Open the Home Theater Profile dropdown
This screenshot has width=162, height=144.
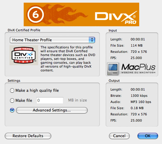[x=52, y=40]
